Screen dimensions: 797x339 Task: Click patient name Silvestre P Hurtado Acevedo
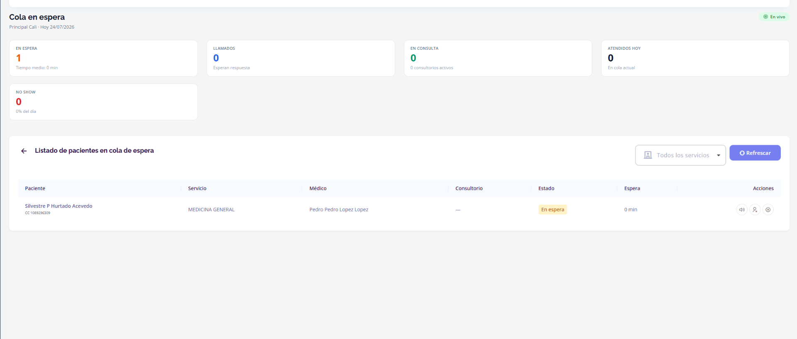pyautogui.click(x=59, y=206)
